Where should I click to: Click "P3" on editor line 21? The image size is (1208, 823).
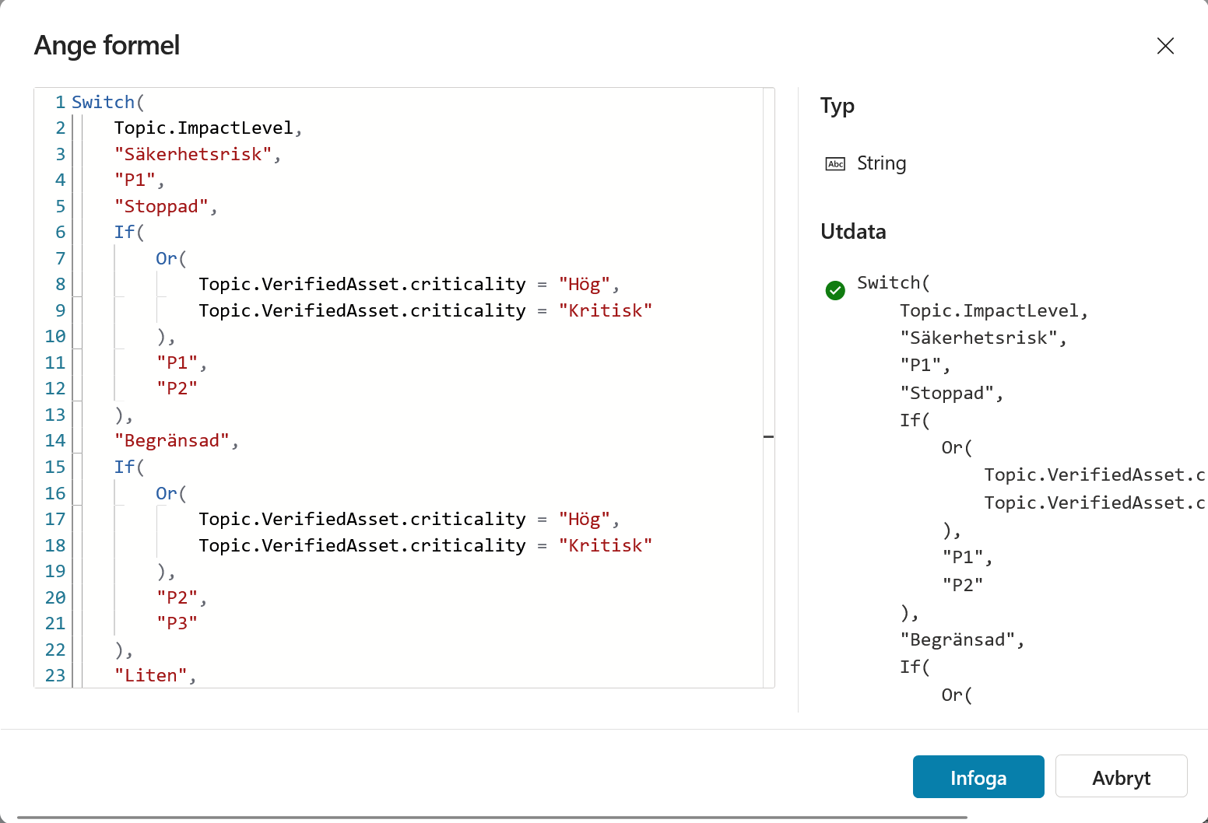pyautogui.click(x=177, y=623)
